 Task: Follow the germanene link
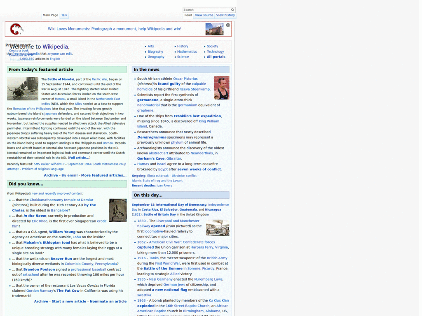click(148, 100)
